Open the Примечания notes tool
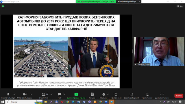The height and width of the screenshot is (104, 185). point(147,96)
